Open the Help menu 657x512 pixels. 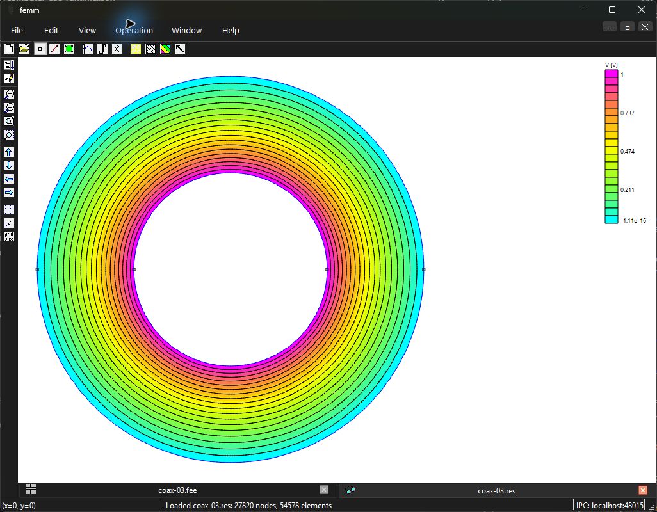click(x=231, y=30)
